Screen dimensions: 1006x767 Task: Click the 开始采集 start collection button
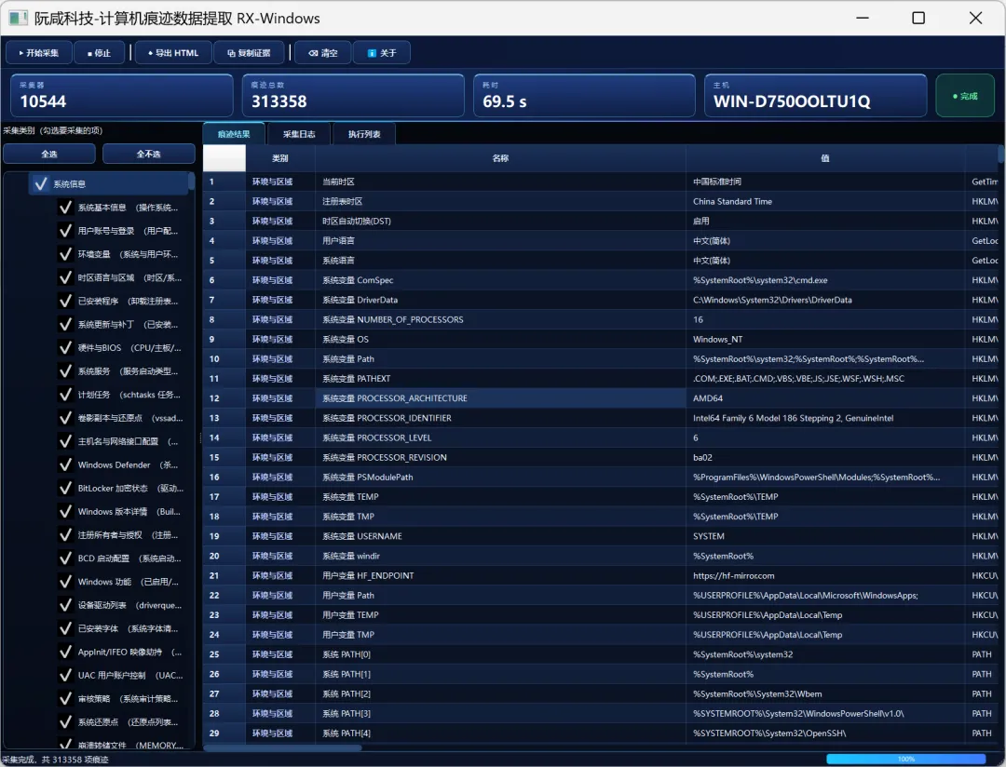coord(38,53)
